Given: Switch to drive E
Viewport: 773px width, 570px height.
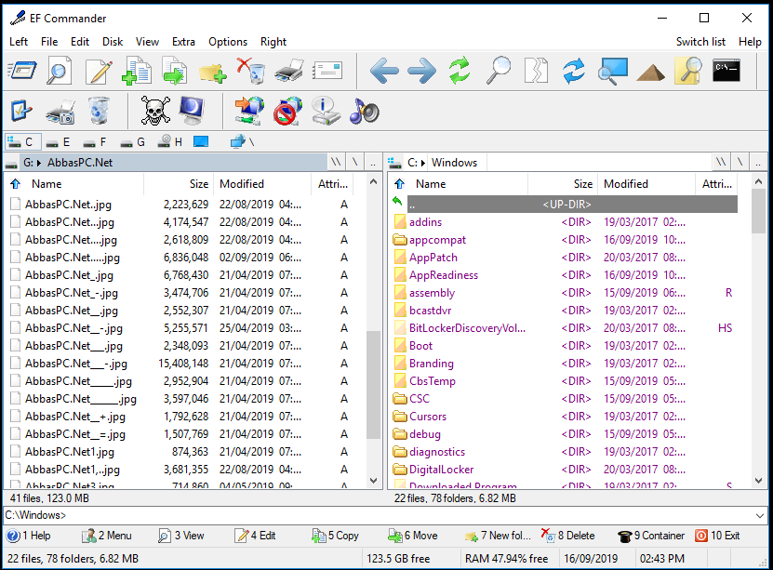Looking at the screenshot, I should (59, 142).
